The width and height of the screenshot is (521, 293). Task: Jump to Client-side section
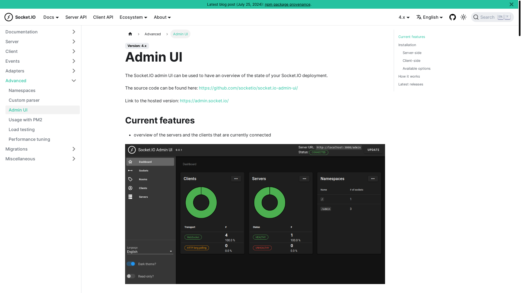[411, 60]
